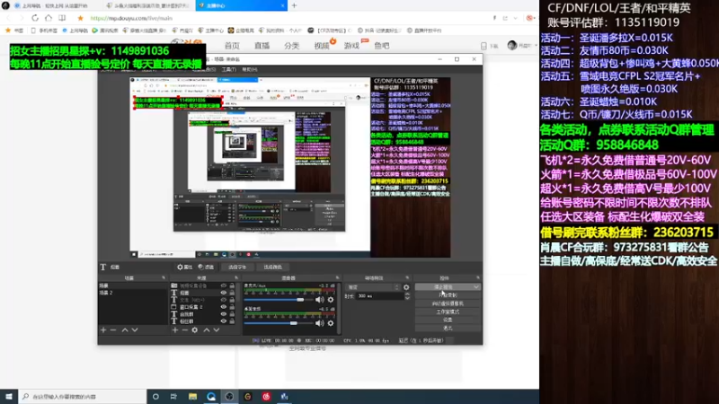
Task: Pop out the Audio Mixer dock header icon
Action: pos(338,278)
